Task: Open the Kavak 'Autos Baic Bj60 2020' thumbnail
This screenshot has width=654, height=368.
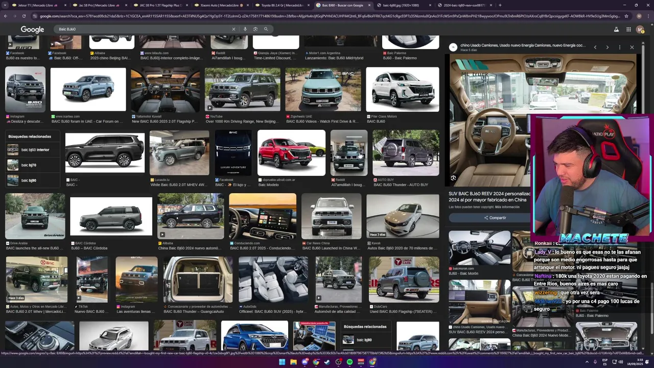Action: (x=403, y=216)
